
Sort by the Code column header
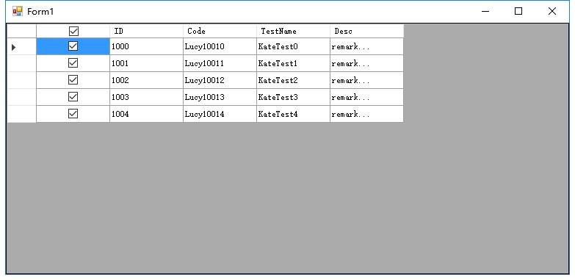click(x=220, y=31)
